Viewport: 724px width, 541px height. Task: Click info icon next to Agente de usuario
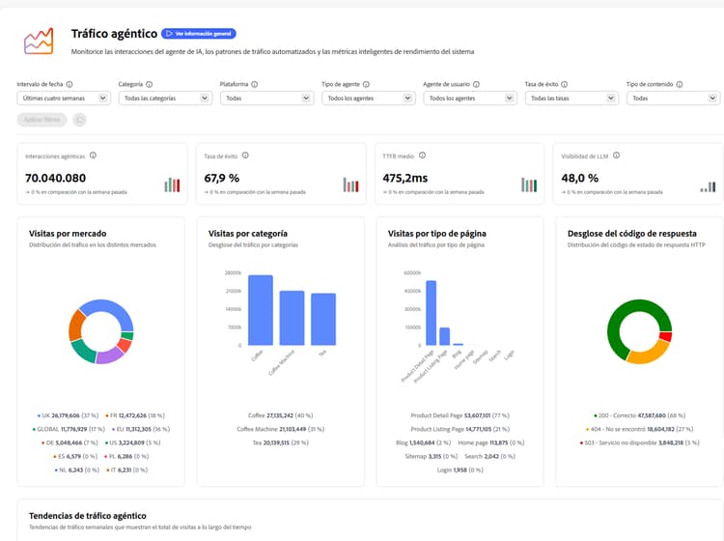tap(477, 84)
